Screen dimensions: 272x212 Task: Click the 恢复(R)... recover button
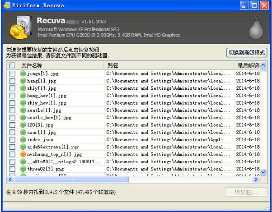tap(246, 192)
